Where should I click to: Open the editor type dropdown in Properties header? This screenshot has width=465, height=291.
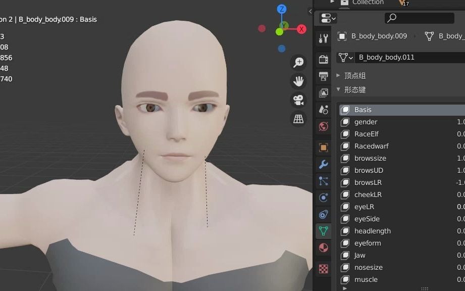327,18
